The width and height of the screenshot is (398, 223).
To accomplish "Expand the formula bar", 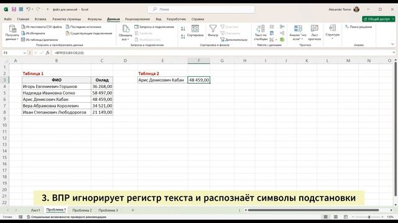I will pos(394,53).
